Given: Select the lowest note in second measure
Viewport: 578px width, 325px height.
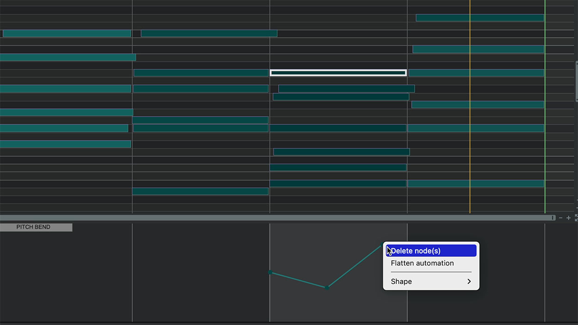Looking at the screenshot, I should point(200,191).
